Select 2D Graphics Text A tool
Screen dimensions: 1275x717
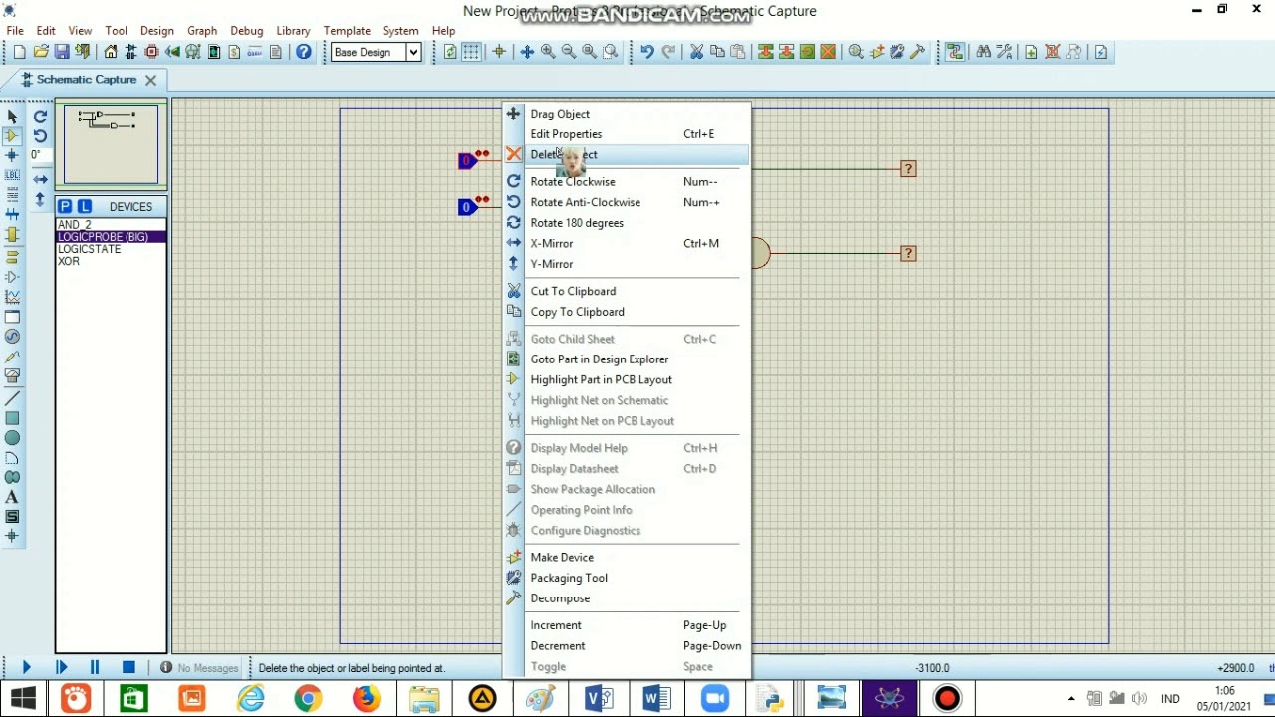point(12,497)
